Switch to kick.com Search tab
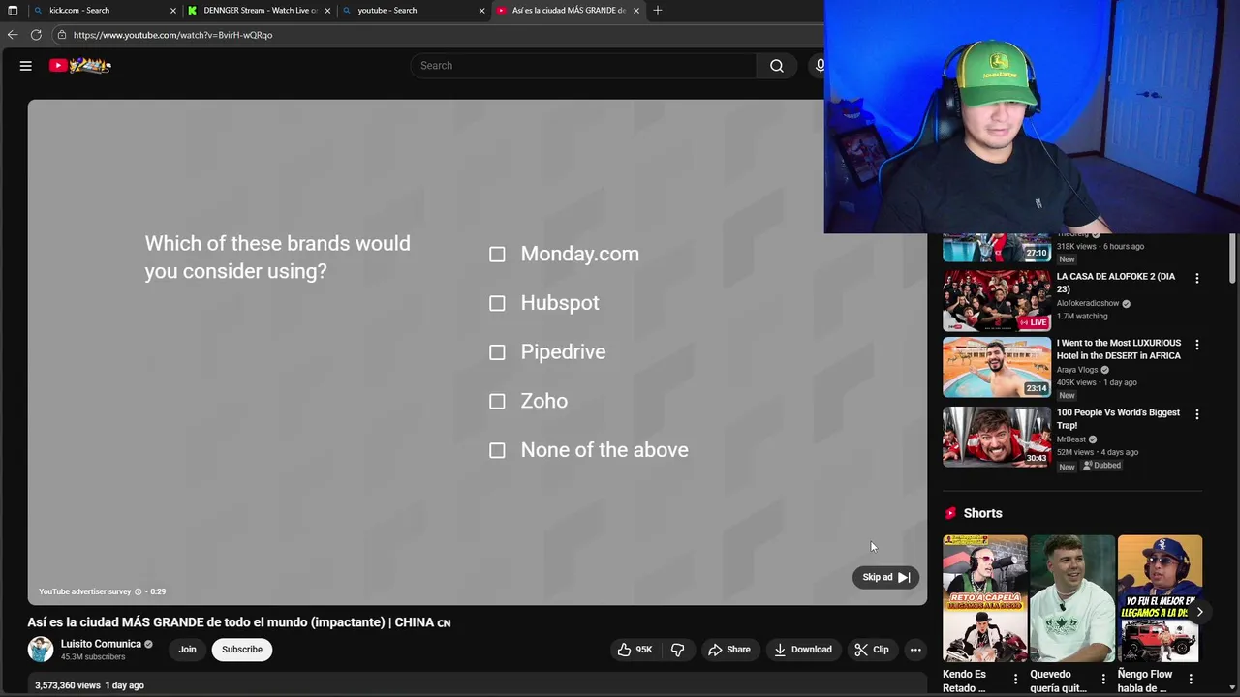The width and height of the screenshot is (1240, 697). tap(103, 11)
